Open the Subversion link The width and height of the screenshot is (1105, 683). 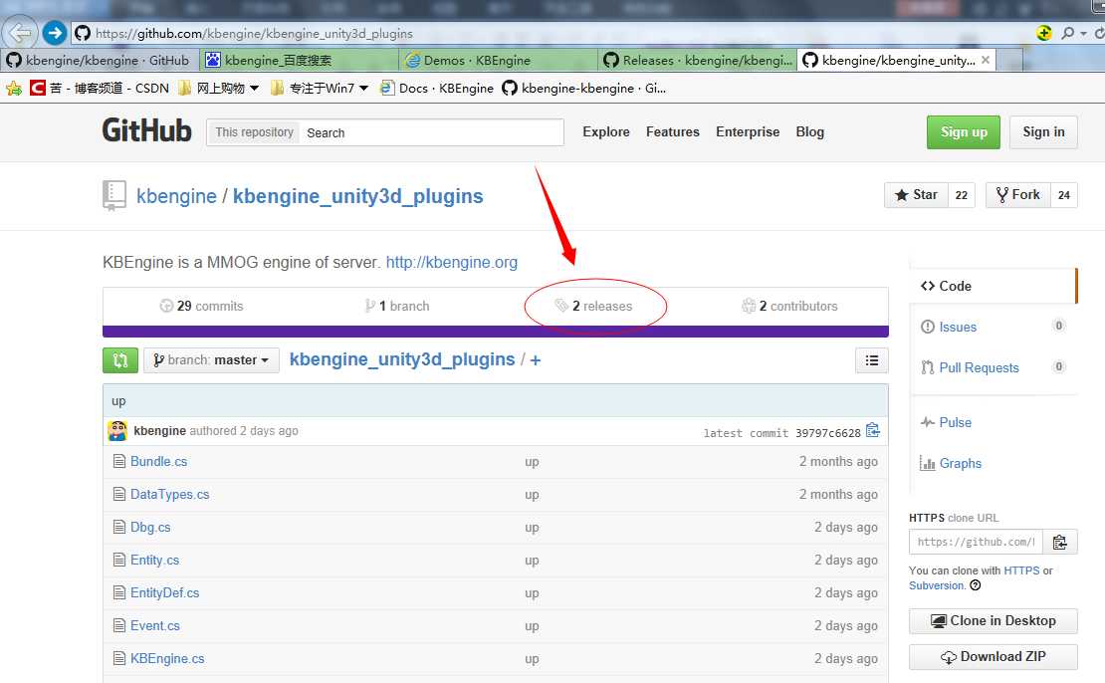point(937,585)
